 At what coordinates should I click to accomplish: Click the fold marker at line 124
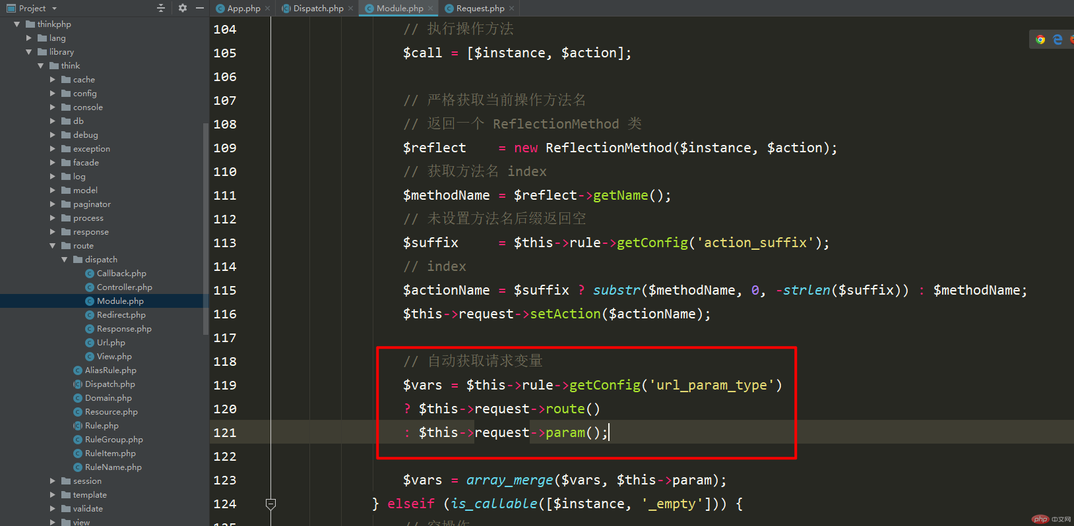[270, 504]
